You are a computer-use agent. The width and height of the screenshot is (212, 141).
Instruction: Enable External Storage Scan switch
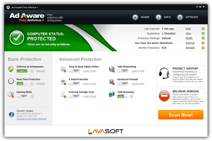[x=74, y=96]
